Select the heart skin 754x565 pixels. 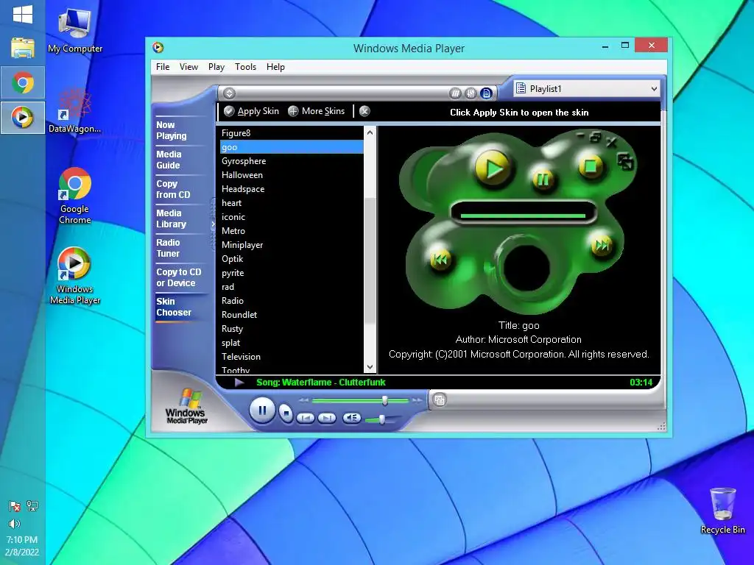[x=292, y=203]
